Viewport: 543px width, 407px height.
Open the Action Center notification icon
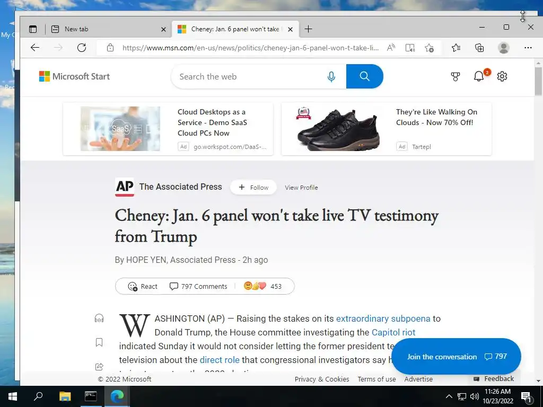(526, 396)
